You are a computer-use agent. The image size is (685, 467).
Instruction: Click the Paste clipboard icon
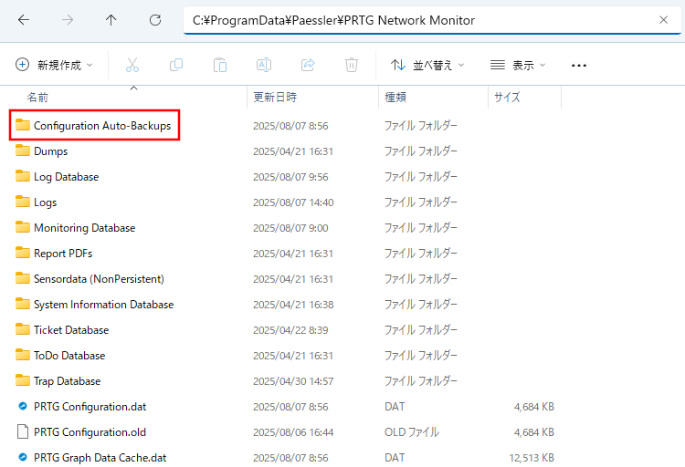pos(220,65)
